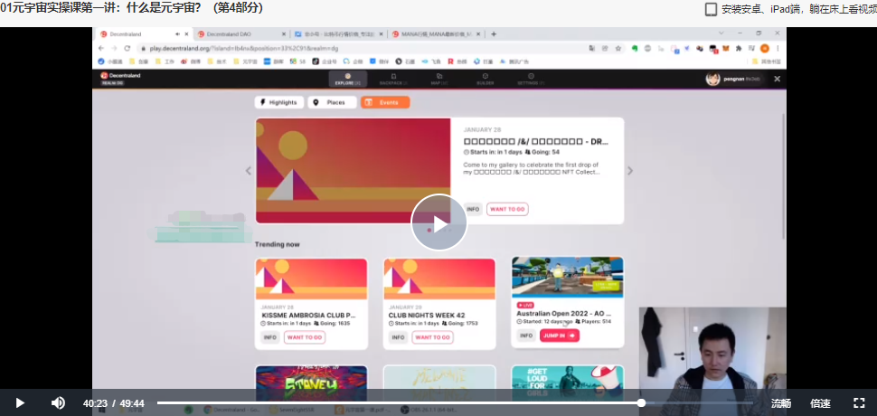Open the 飞鱼 bookmark
This screenshot has height=416, width=877.
coord(432,61)
